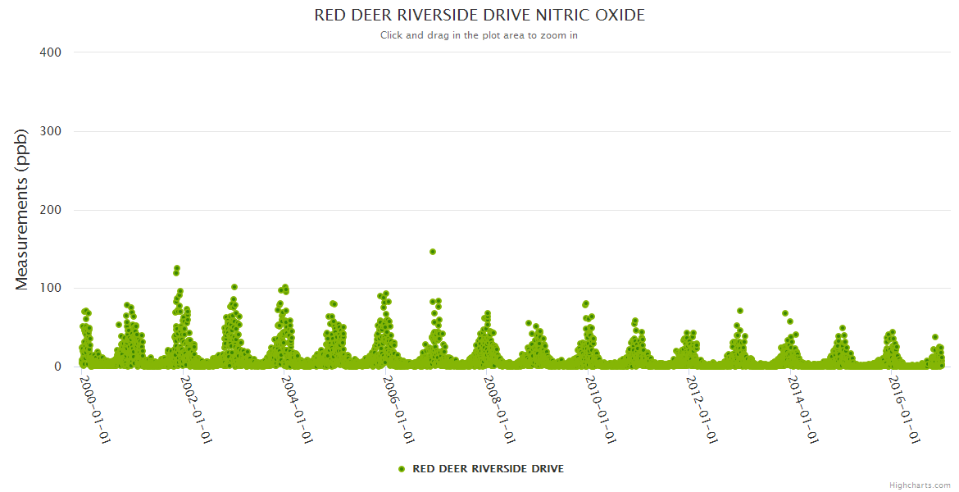The height and width of the screenshot is (492, 959).
Task: Click the 2006-01-01 x-axis date label
Action: tap(400, 409)
